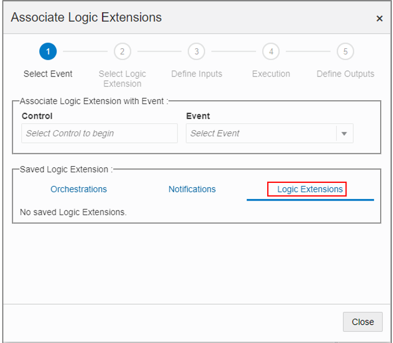Click the Event field label
This screenshot has width=393, height=343.
click(x=198, y=116)
